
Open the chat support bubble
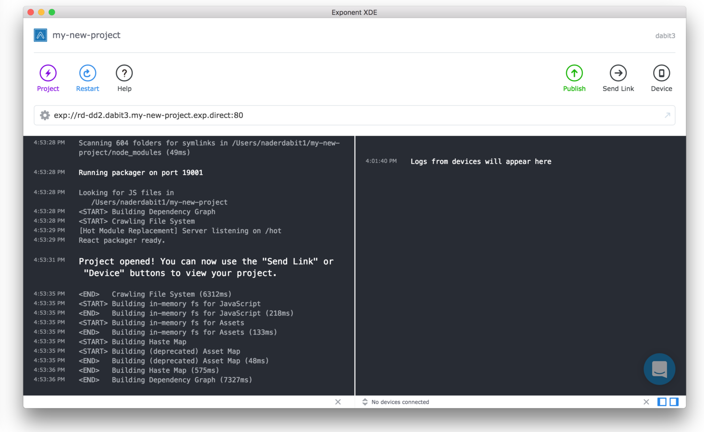tap(659, 369)
